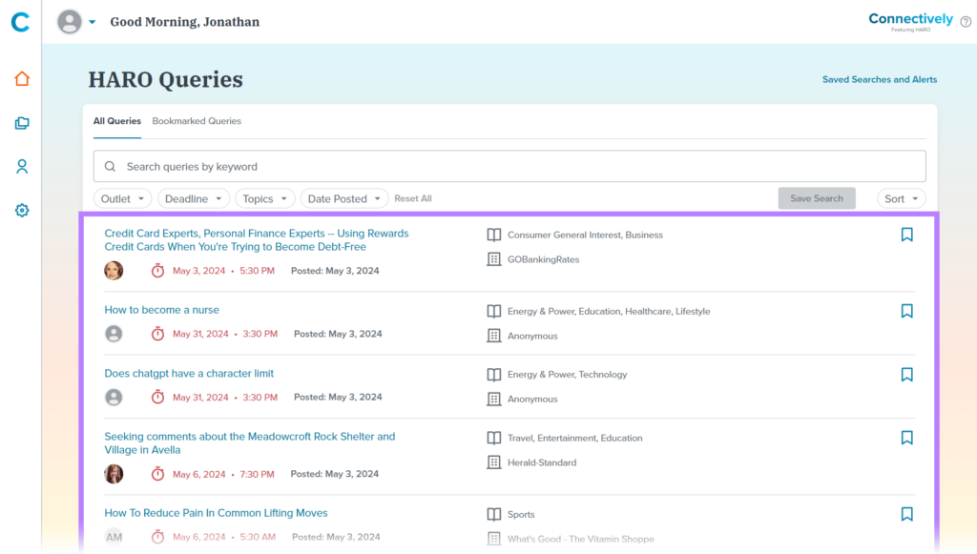Click topics book icon on Meadowcroft query

point(494,439)
